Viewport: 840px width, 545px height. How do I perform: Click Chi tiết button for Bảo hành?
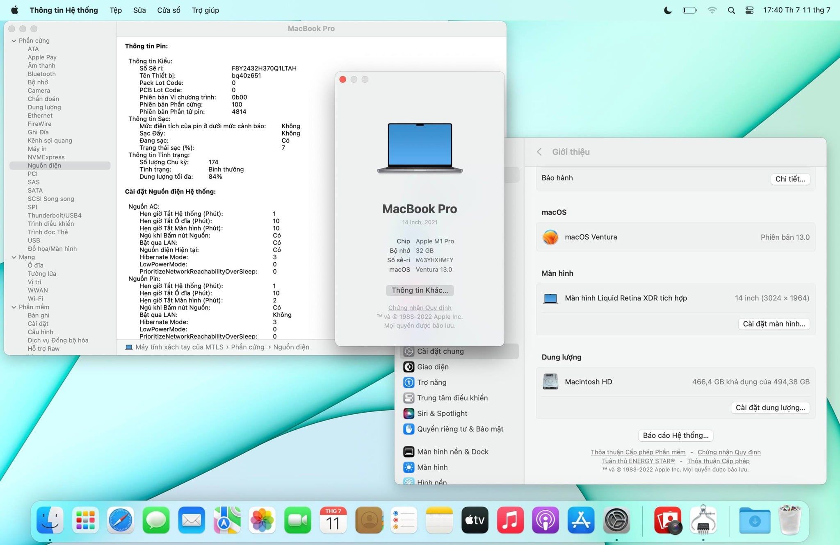click(x=790, y=179)
